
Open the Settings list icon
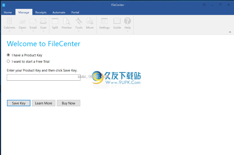[x=104, y=21]
